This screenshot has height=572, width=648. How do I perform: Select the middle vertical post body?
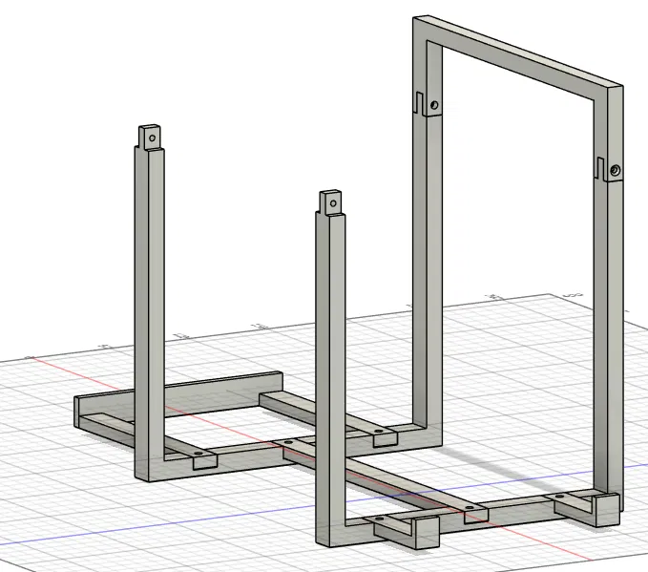click(x=330, y=377)
